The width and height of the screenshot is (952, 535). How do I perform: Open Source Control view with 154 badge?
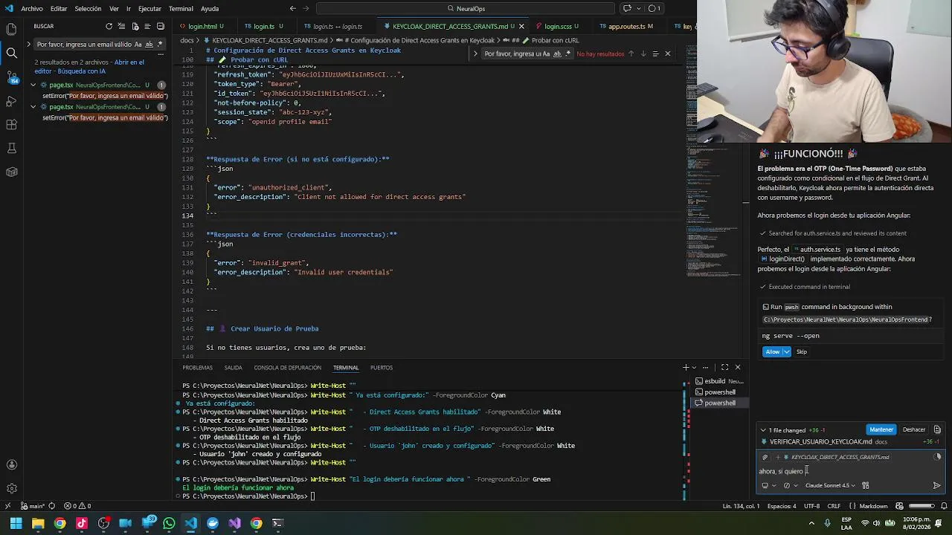[x=11, y=77]
